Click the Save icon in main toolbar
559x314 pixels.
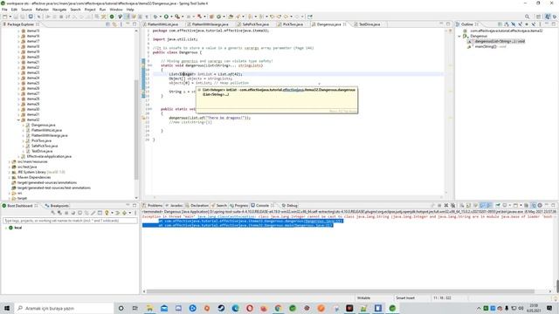(x=16, y=17)
